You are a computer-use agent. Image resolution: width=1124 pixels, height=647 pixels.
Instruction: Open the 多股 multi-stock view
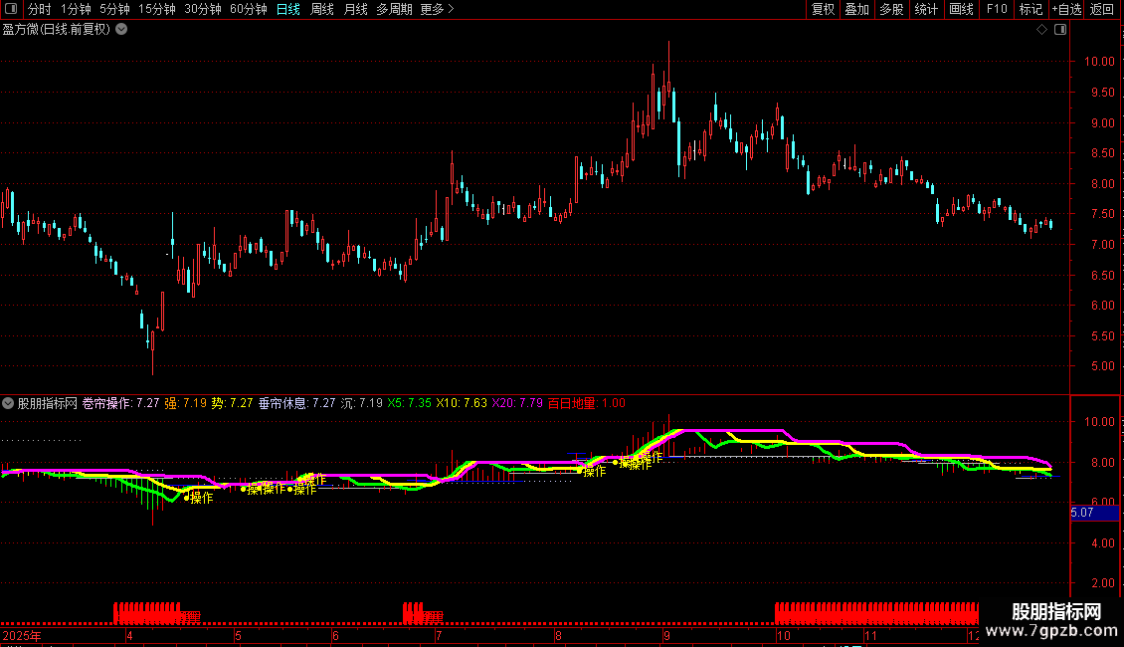point(892,9)
